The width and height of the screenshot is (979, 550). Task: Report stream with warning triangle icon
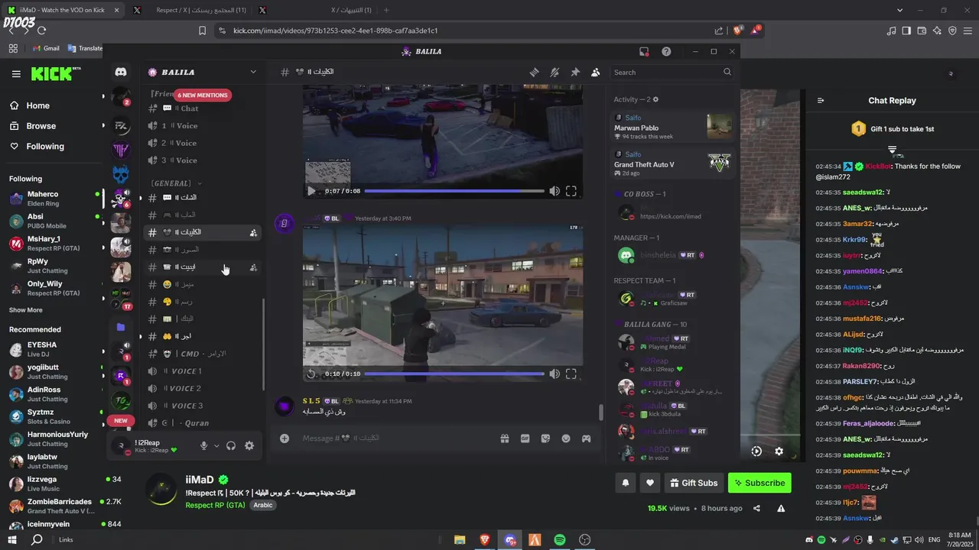(x=781, y=508)
